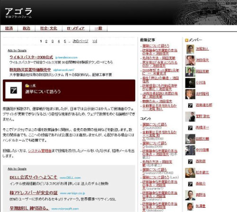Open member profile link 岡田克敏

(202, 71)
